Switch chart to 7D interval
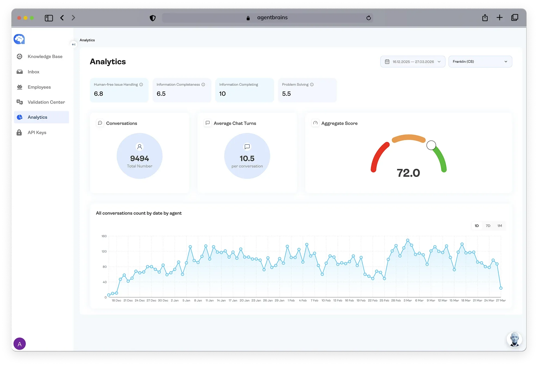This screenshot has height=366, width=538. [x=488, y=226]
